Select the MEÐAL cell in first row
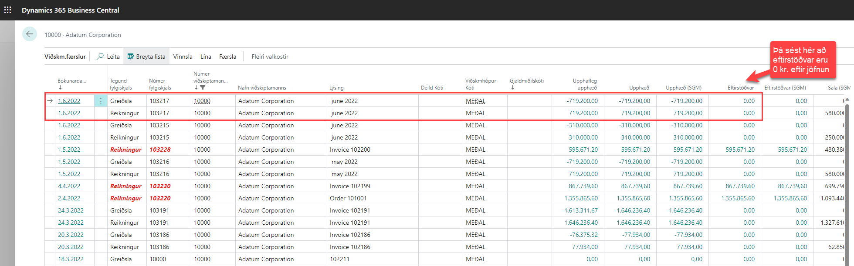854x266 pixels. (x=475, y=101)
